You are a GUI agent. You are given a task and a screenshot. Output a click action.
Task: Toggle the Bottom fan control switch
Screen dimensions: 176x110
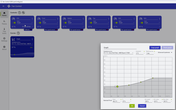coord(65,23)
